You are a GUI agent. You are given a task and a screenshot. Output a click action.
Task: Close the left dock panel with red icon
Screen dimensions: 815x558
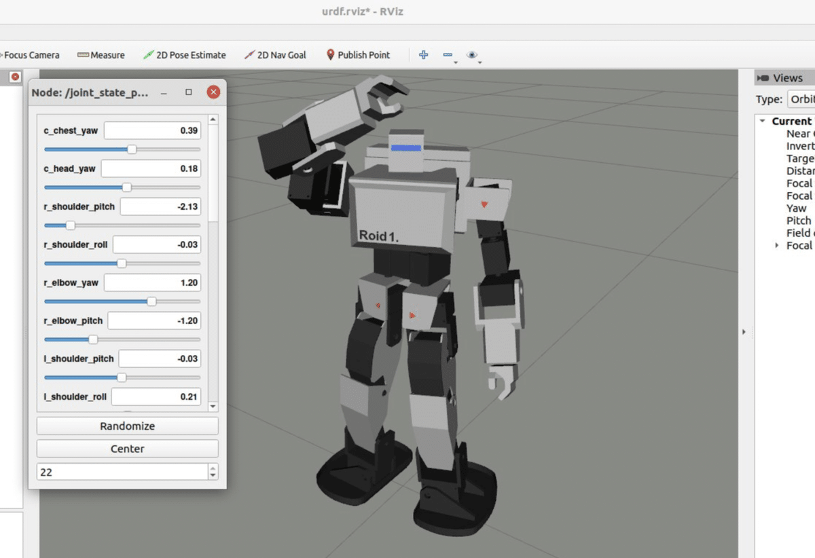(x=15, y=77)
